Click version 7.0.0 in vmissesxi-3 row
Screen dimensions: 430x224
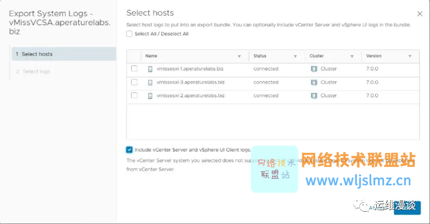click(x=372, y=82)
